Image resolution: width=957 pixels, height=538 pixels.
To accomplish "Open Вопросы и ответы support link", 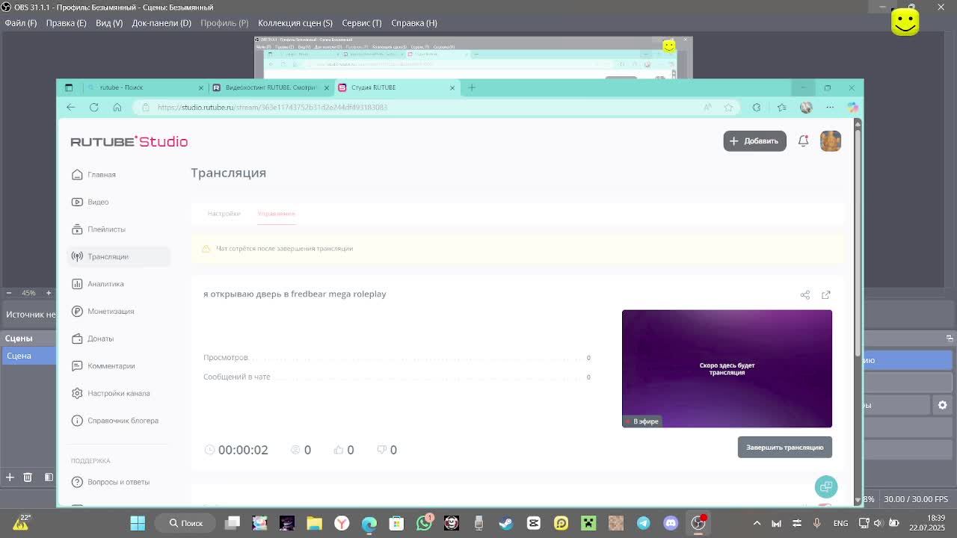I will (111, 482).
